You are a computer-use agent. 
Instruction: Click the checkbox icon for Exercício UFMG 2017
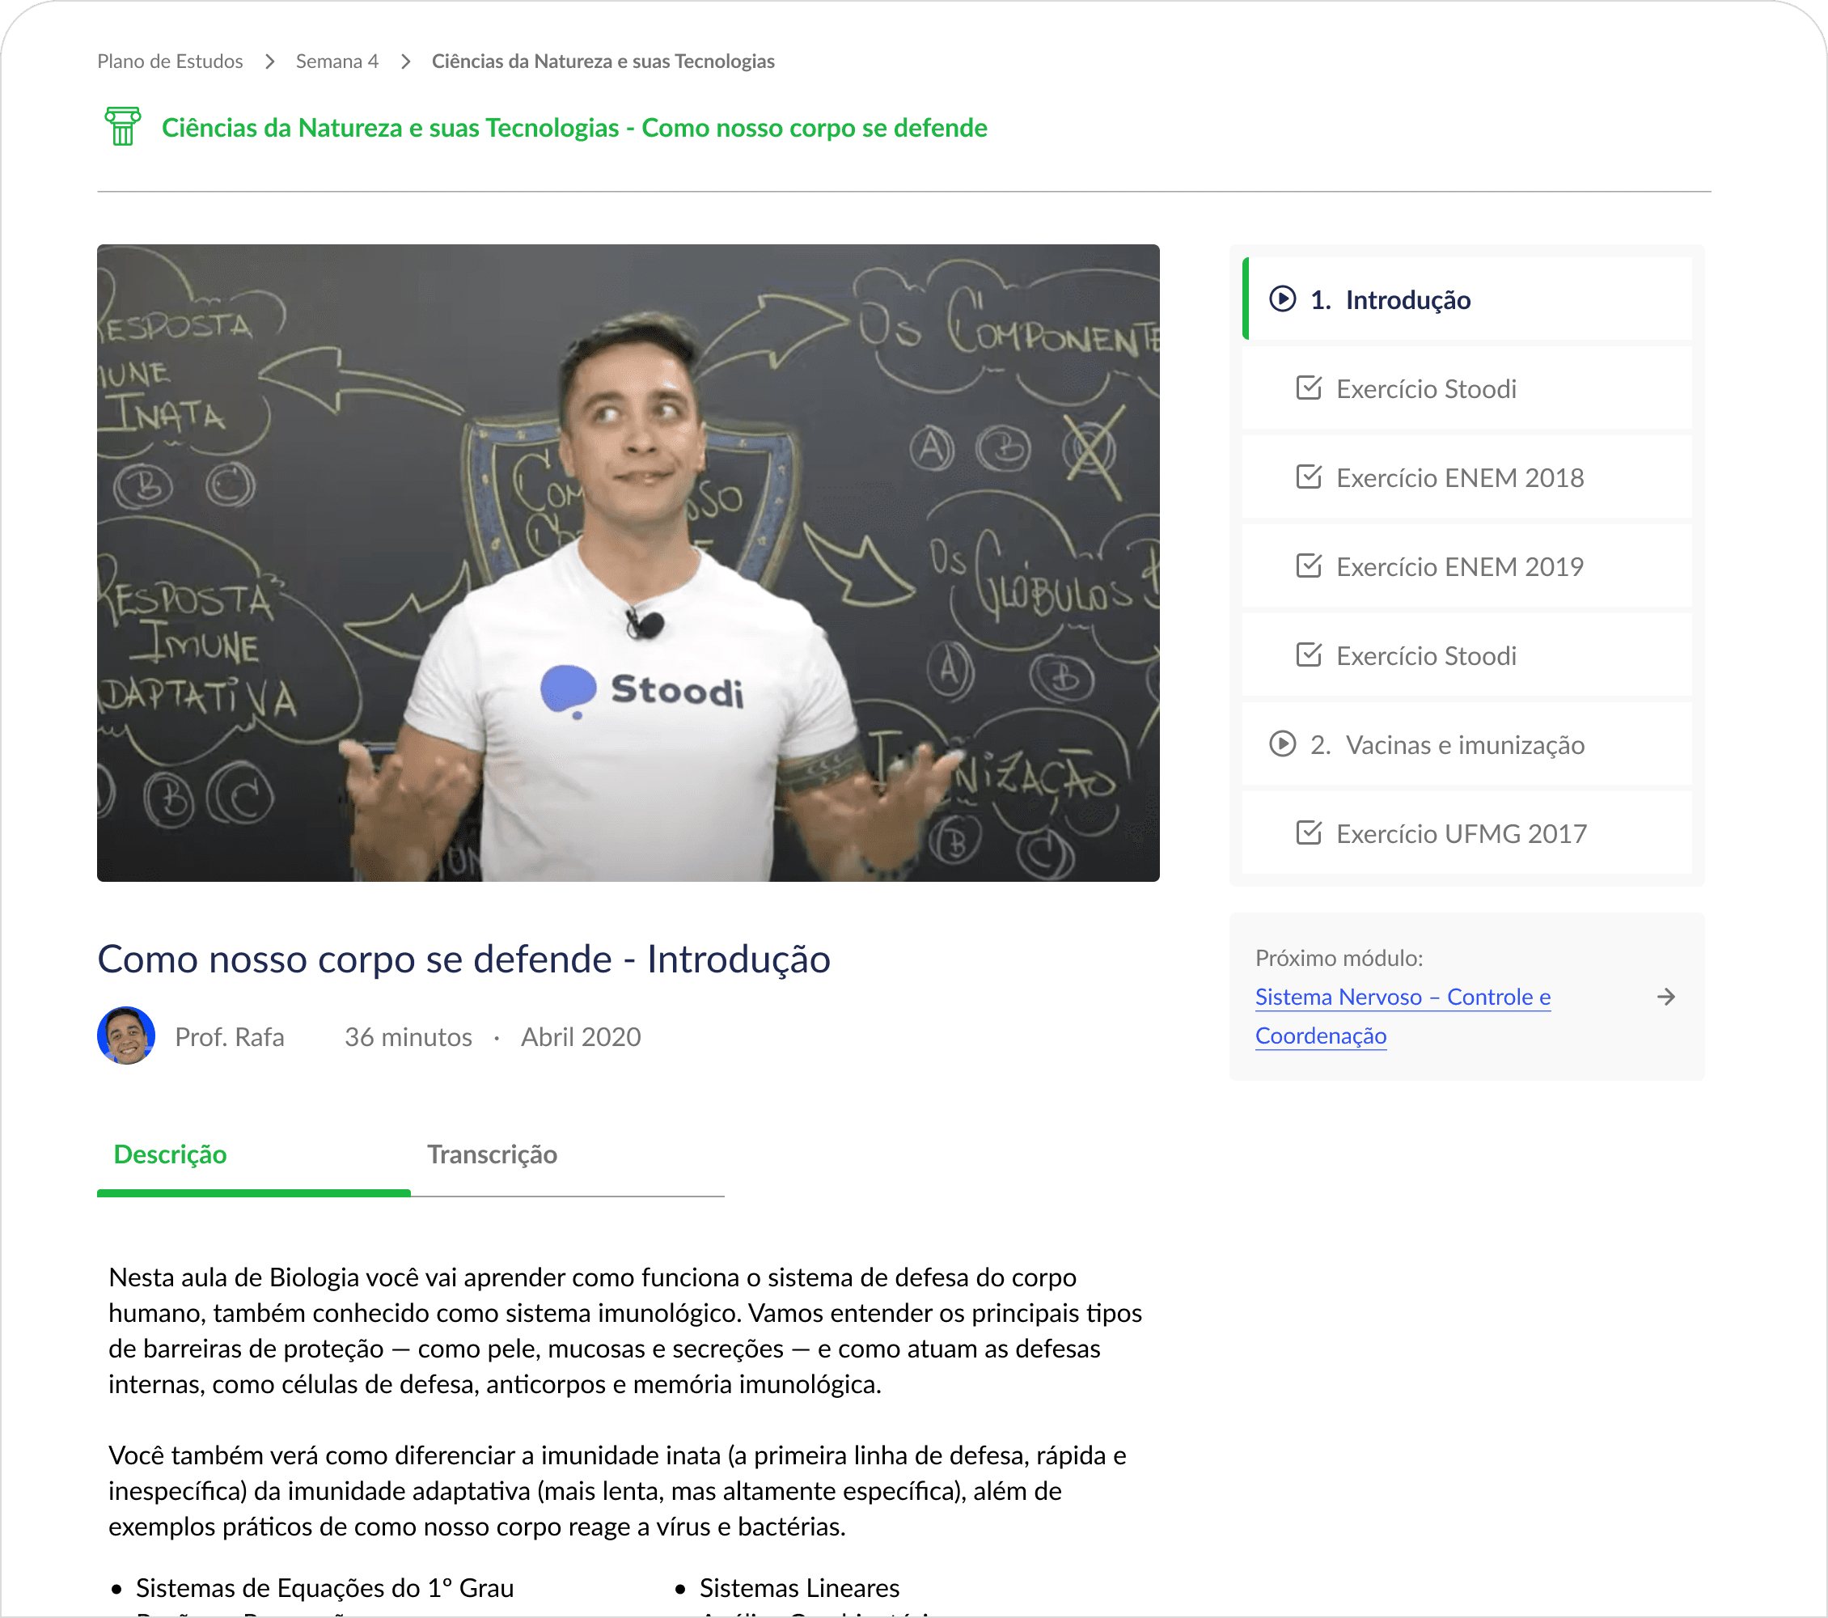1309,832
